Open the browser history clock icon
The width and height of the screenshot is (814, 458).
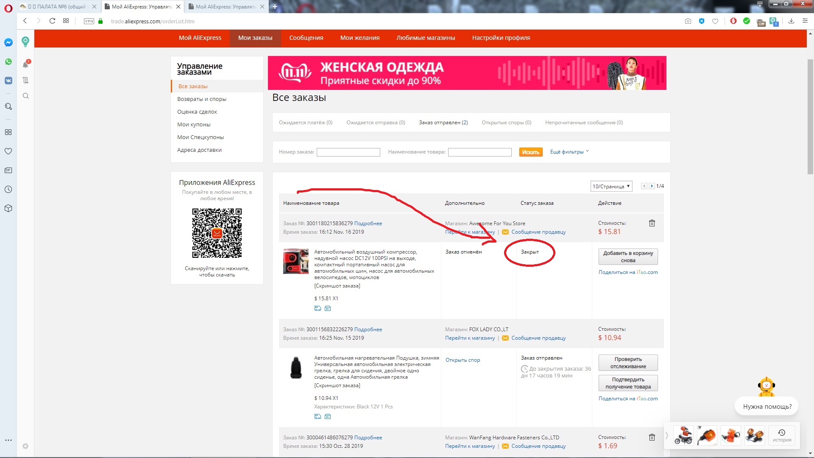(x=8, y=190)
